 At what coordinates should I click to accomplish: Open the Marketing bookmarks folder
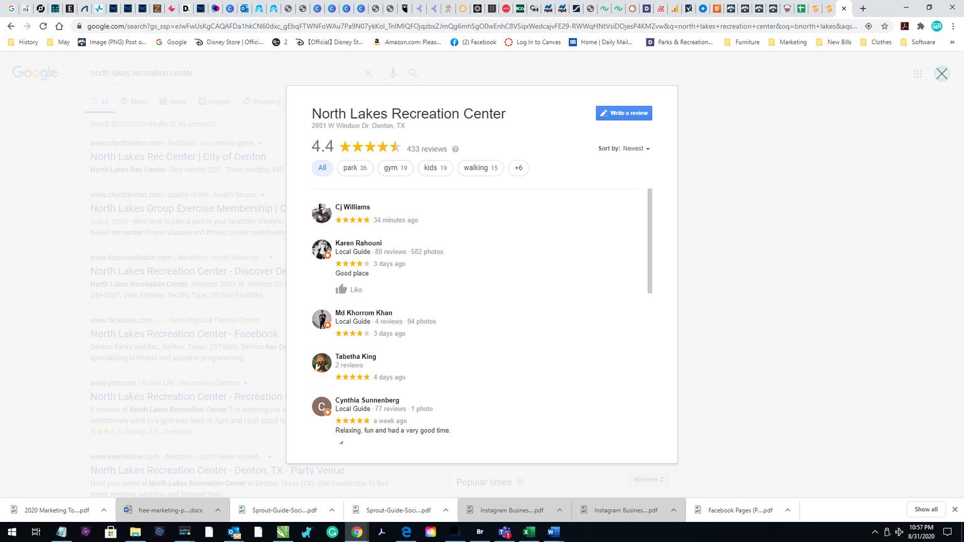click(787, 42)
